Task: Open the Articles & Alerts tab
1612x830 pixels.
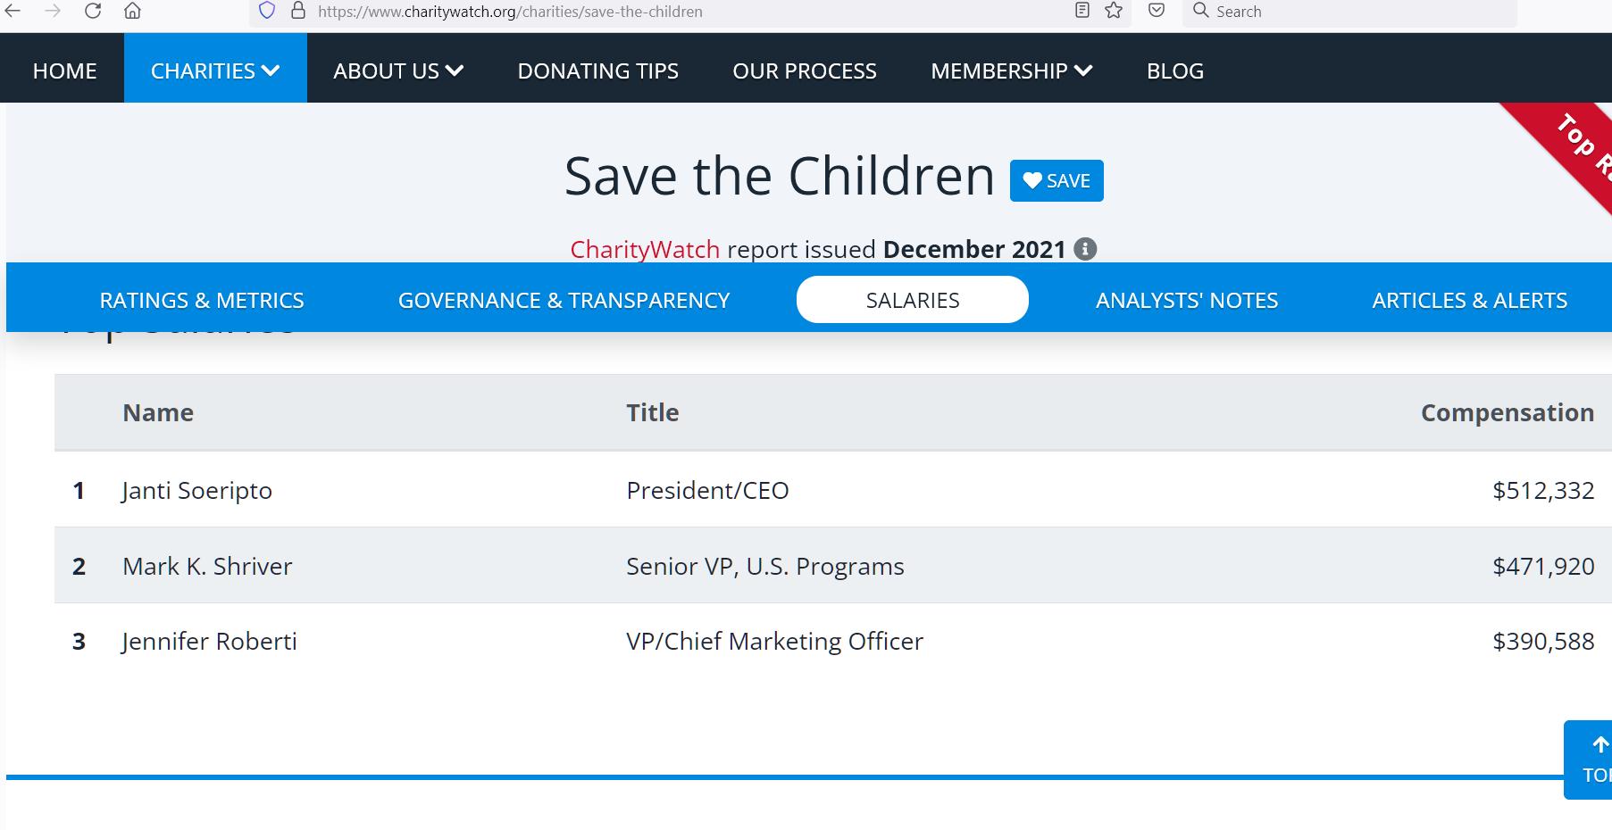Action: coord(1469,300)
